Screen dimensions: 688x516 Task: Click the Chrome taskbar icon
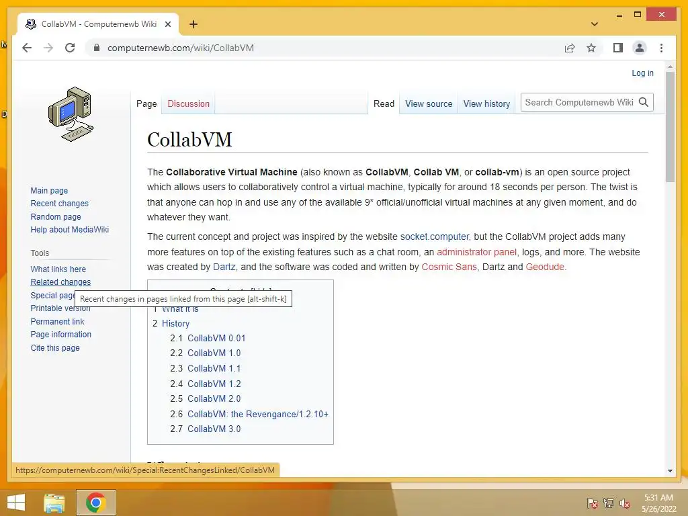tap(95, 503)
